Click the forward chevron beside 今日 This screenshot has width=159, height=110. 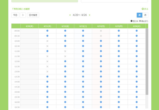tap(23, 15)
